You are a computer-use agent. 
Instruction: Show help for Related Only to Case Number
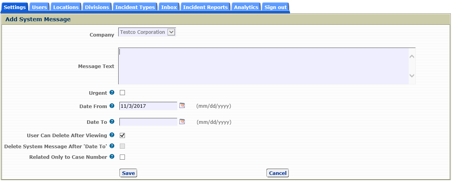pos(112,157)
